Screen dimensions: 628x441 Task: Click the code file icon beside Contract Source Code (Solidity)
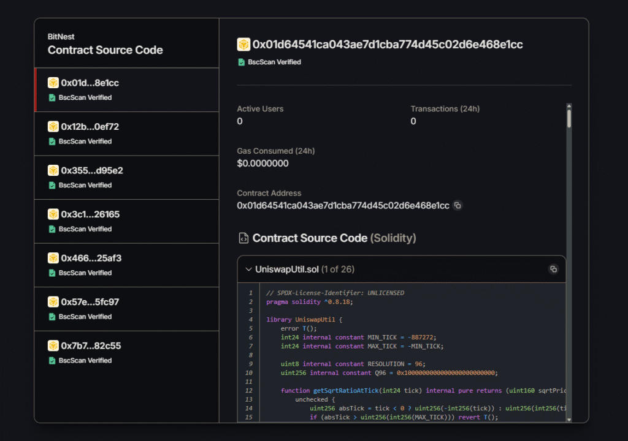click(243, 238)
